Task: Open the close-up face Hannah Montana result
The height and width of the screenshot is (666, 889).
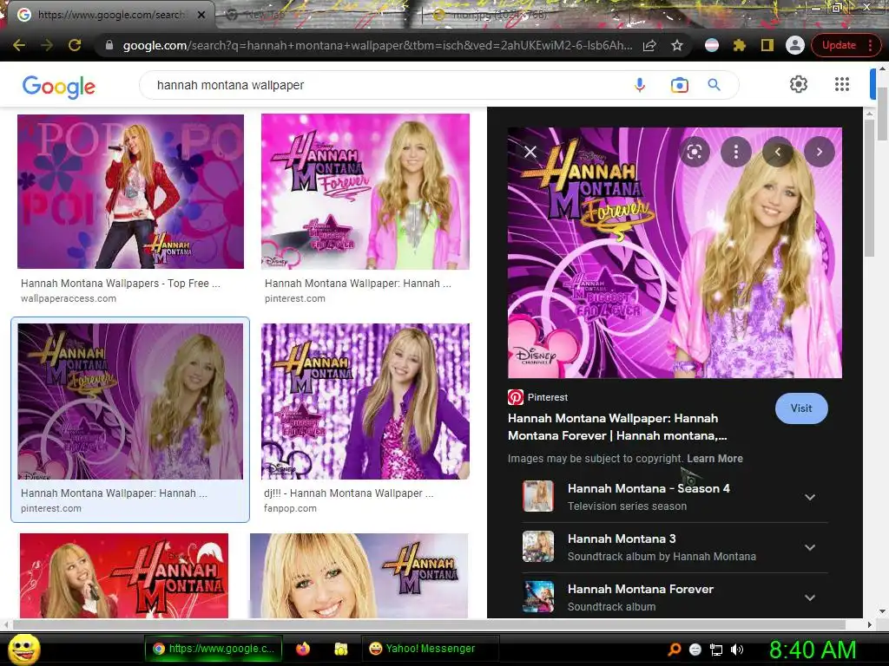Action: coord(359,576)
